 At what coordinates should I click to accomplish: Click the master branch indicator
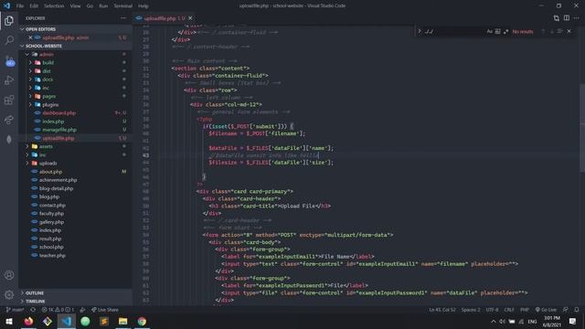(x=16, y=310)
